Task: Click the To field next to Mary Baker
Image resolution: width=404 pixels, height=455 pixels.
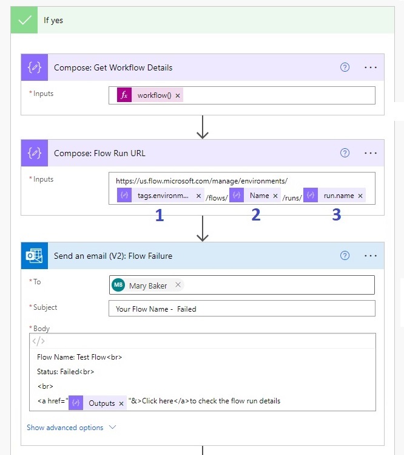Action: (242, 285)
